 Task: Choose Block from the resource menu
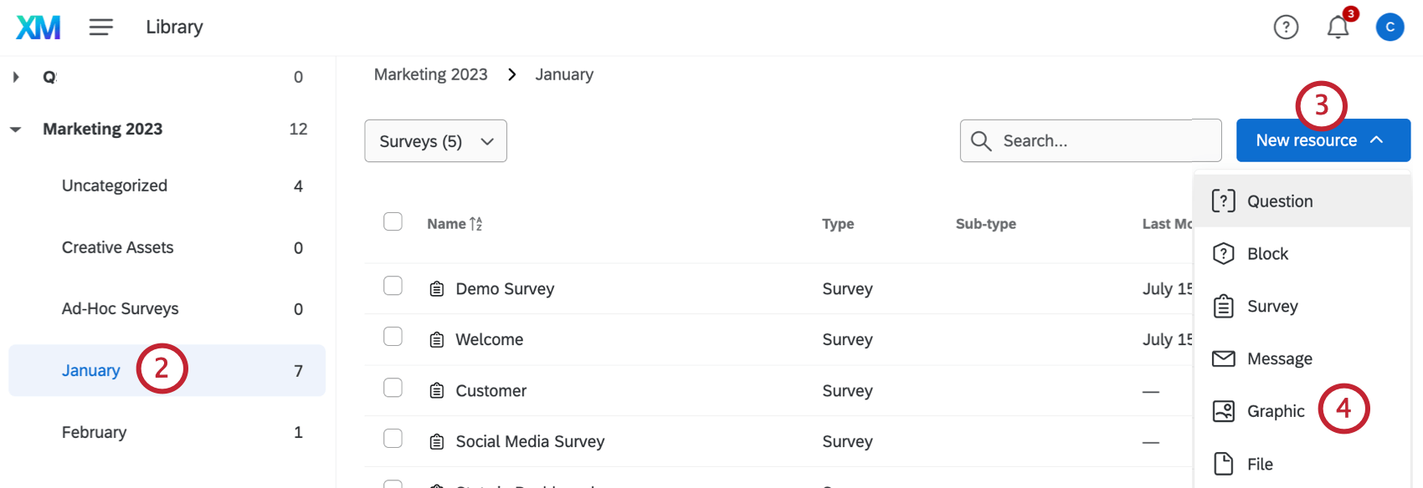click(x=1267, y=254)
